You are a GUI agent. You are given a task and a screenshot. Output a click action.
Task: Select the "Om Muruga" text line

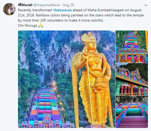(27, 25)
